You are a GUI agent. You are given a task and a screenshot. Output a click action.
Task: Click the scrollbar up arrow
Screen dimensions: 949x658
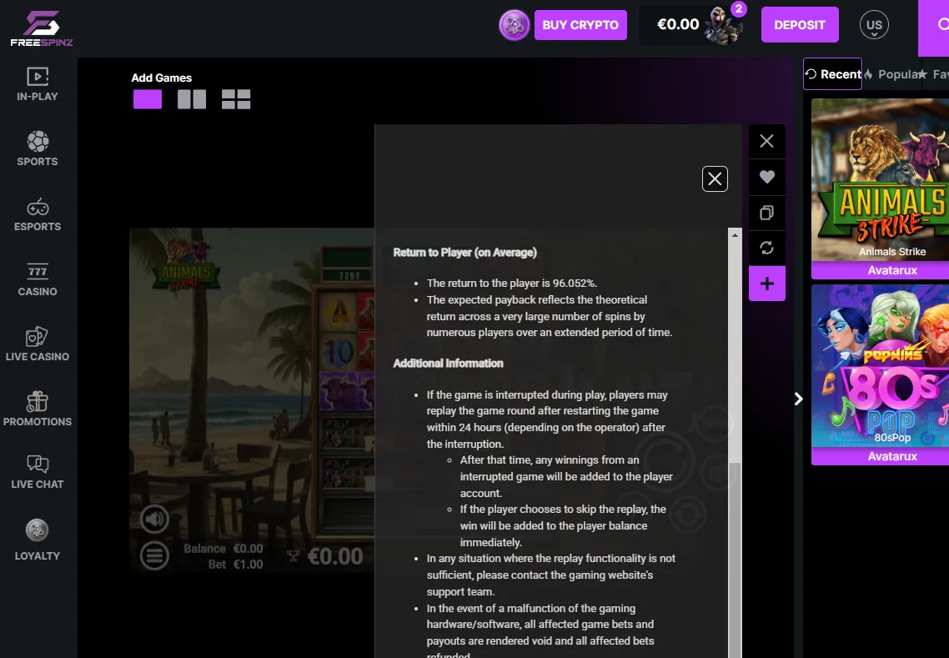click(735, 235)
